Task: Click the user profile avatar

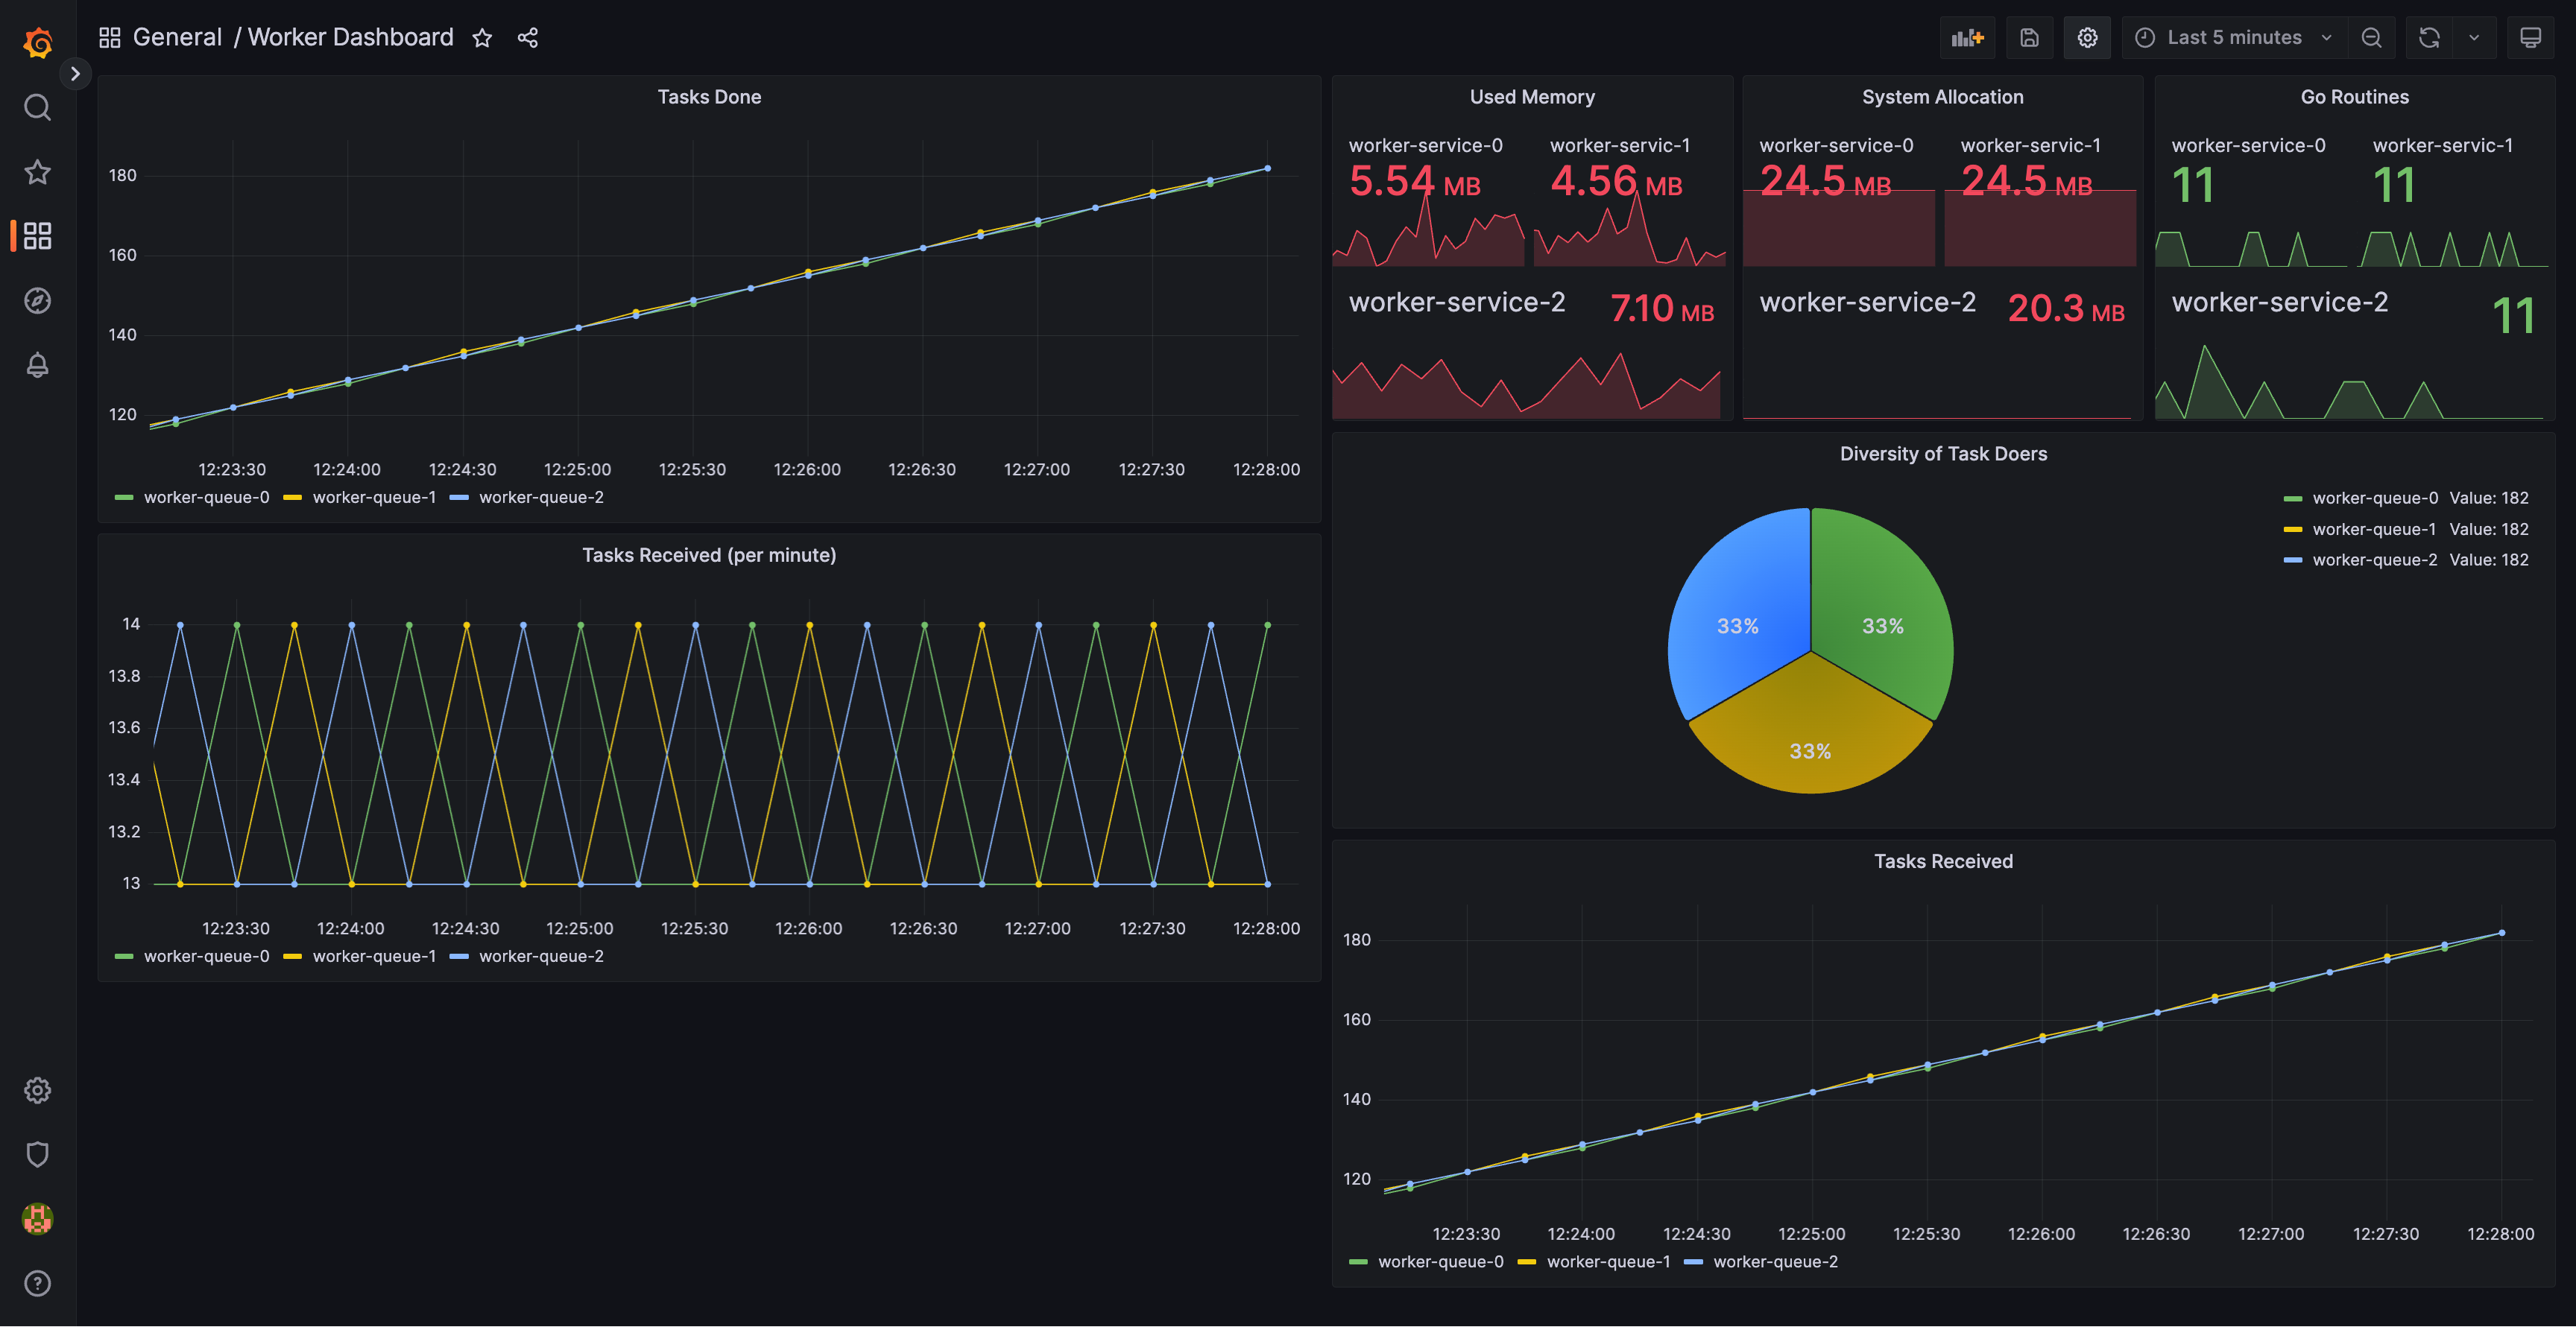Action: pos(37,1219)
